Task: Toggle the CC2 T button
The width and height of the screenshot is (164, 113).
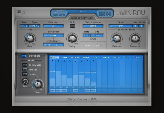Action: tap(108, 15)
